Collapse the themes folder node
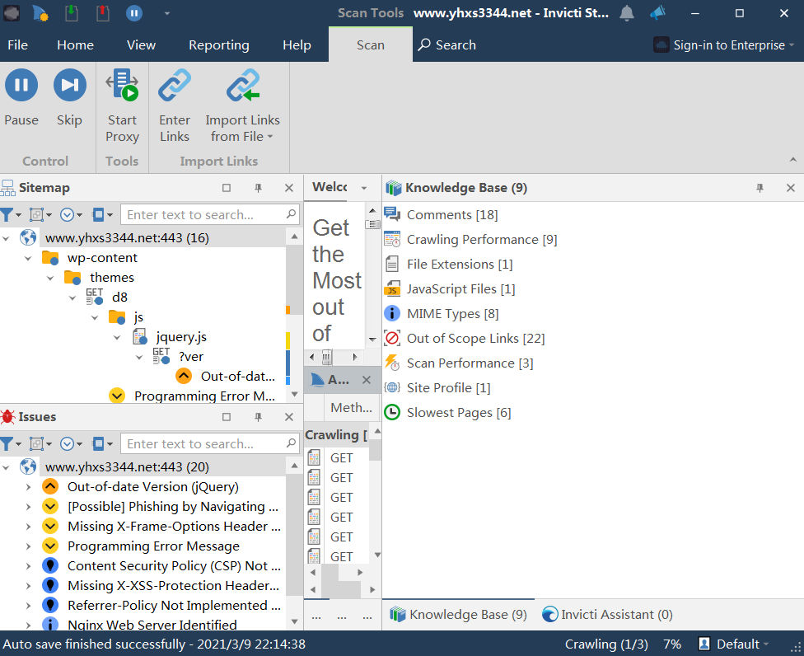The width and height of the screenshot is (804, 656). (50, 278)
